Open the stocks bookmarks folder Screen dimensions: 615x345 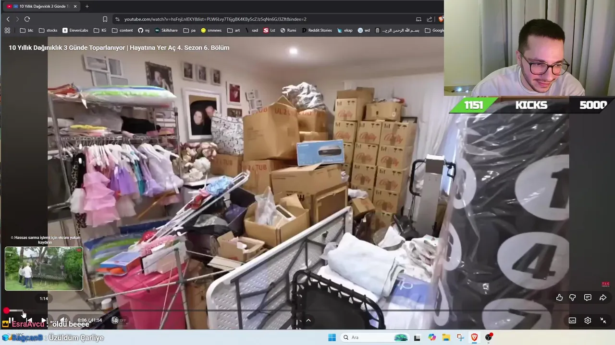pyautogui.click(x=48, y=30)
